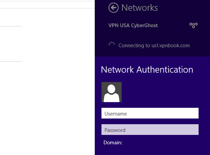Image resolution: width=210 pixels, height=155 pixels.
Task: Click the lower short divider line
Action: (11, 61)
